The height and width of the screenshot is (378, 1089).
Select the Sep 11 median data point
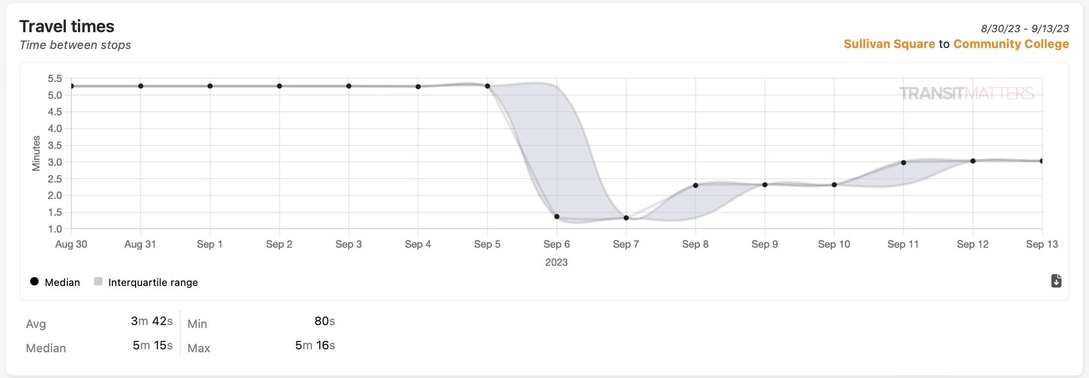coord(903,163)
